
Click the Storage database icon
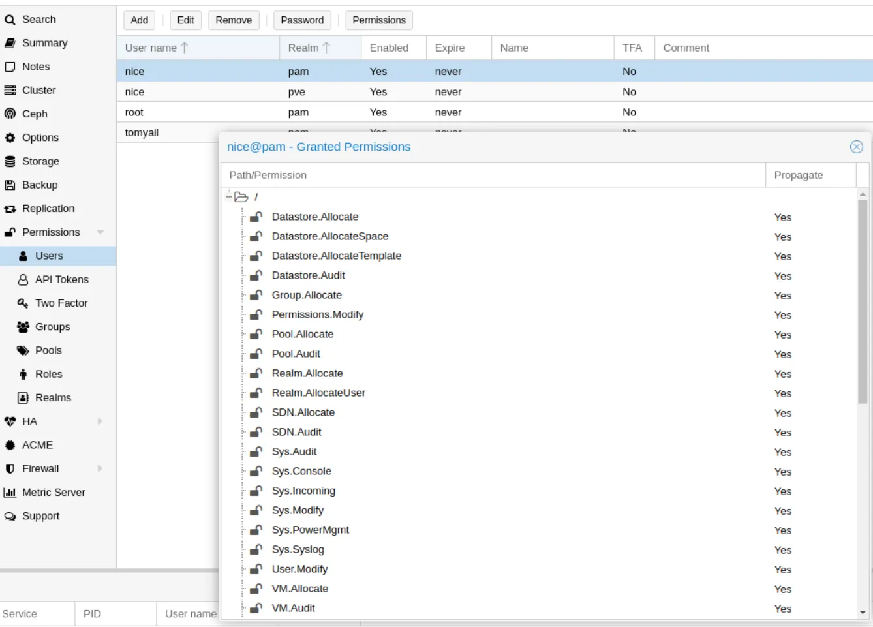point(10,161)
